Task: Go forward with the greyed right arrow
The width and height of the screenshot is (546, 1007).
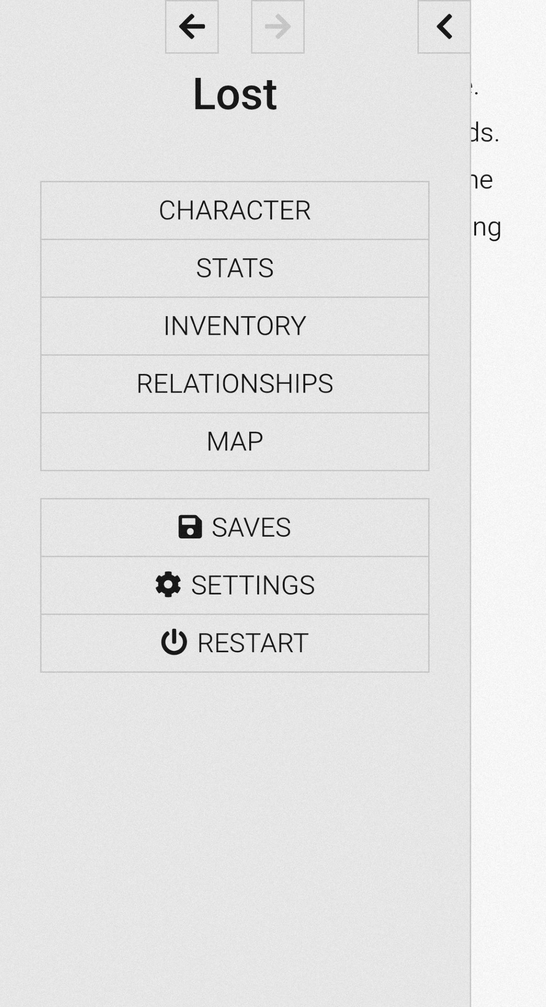Action: pos(278,27)
